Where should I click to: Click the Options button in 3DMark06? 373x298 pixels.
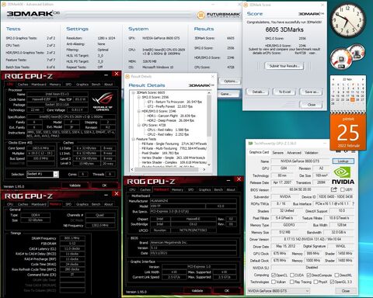coord(230,81)
